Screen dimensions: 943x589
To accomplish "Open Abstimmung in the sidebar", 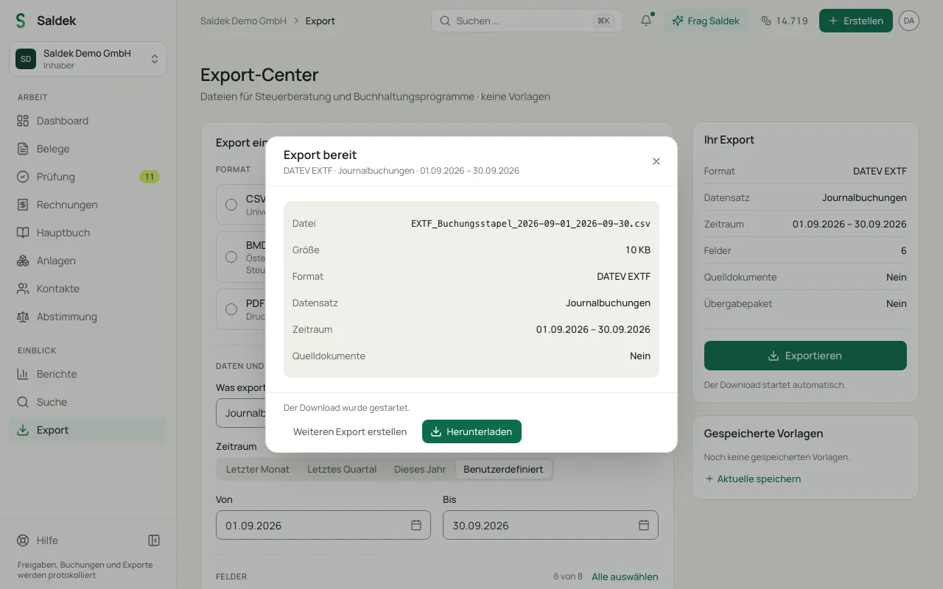I will coord(88,317).
